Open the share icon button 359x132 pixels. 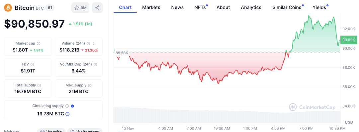[97, 8]
